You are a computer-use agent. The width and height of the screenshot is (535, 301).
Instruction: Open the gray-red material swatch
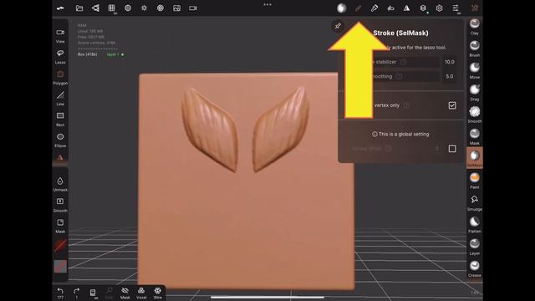click(x=60, y=267)
